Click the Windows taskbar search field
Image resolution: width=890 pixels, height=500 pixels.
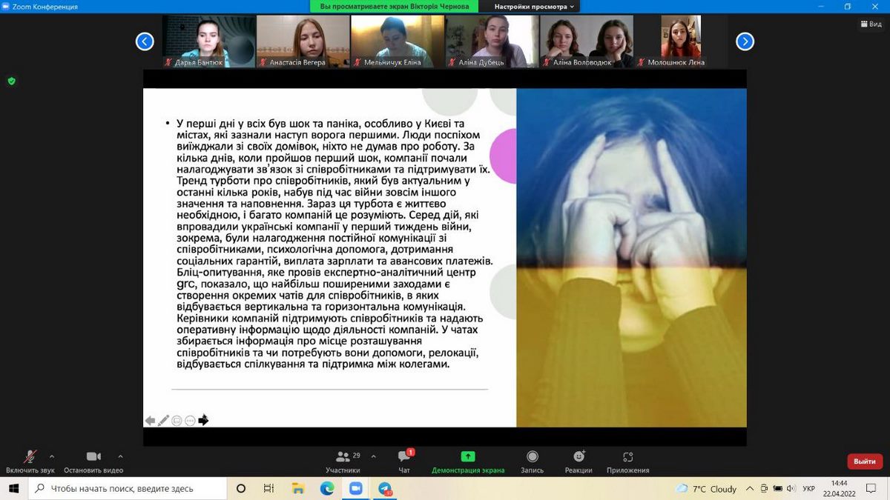coord(130,489)
